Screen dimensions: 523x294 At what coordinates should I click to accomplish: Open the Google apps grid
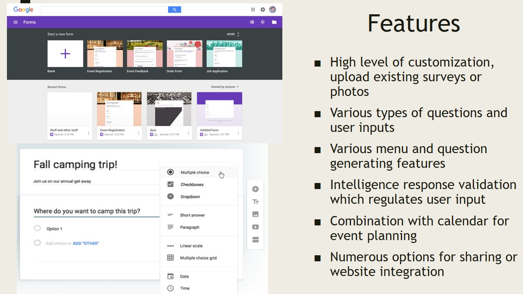click(253, 9)
